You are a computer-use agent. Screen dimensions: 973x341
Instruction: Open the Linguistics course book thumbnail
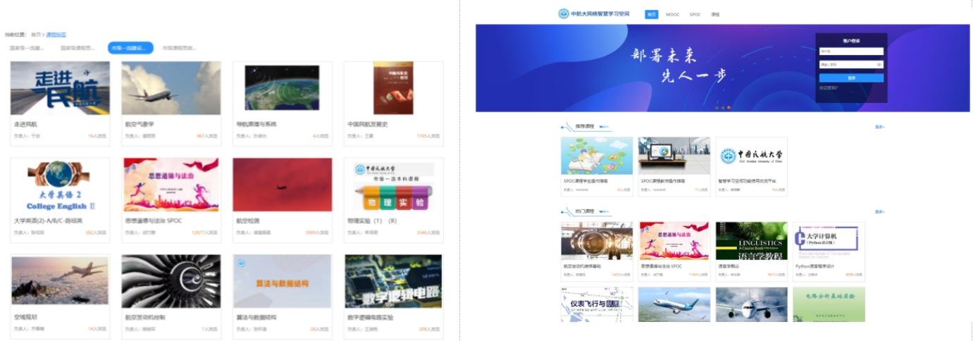(751, 241)
